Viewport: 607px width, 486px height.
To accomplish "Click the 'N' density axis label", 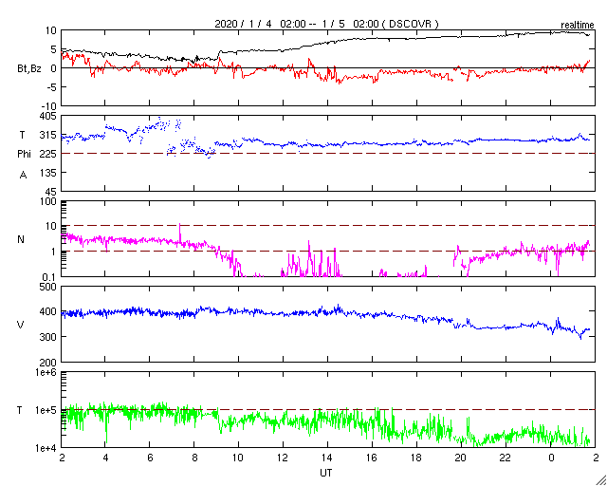I will pyautogui.click(x=21, y=239).
